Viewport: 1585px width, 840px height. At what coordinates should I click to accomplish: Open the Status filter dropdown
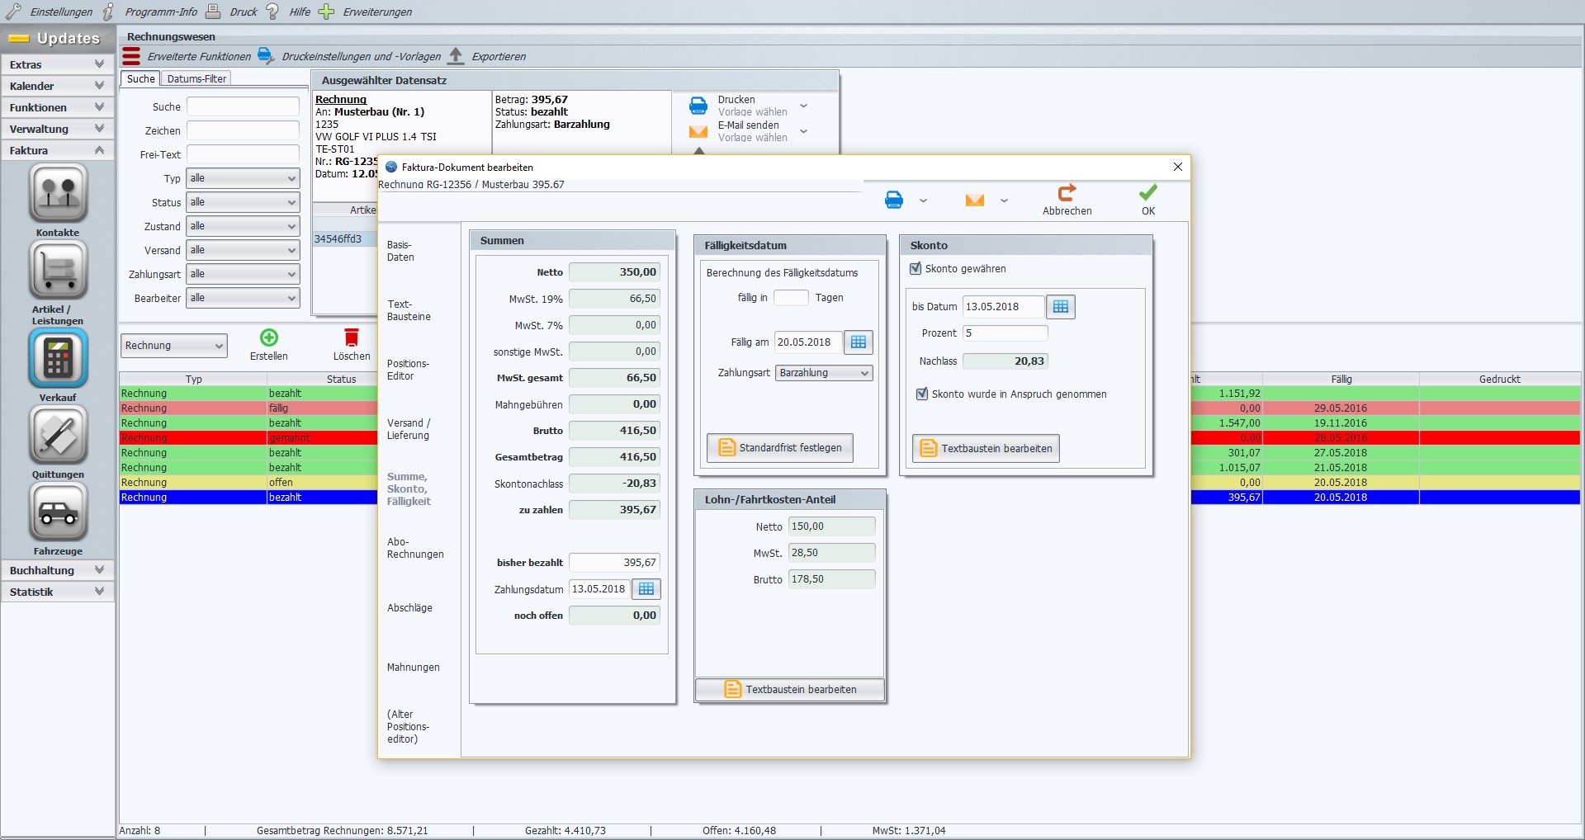[243, 202]
